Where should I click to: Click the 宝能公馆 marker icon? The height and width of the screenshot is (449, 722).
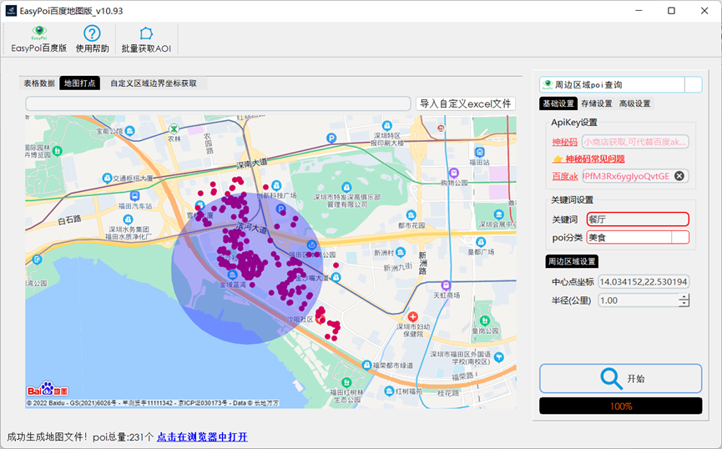click(130, 131)
